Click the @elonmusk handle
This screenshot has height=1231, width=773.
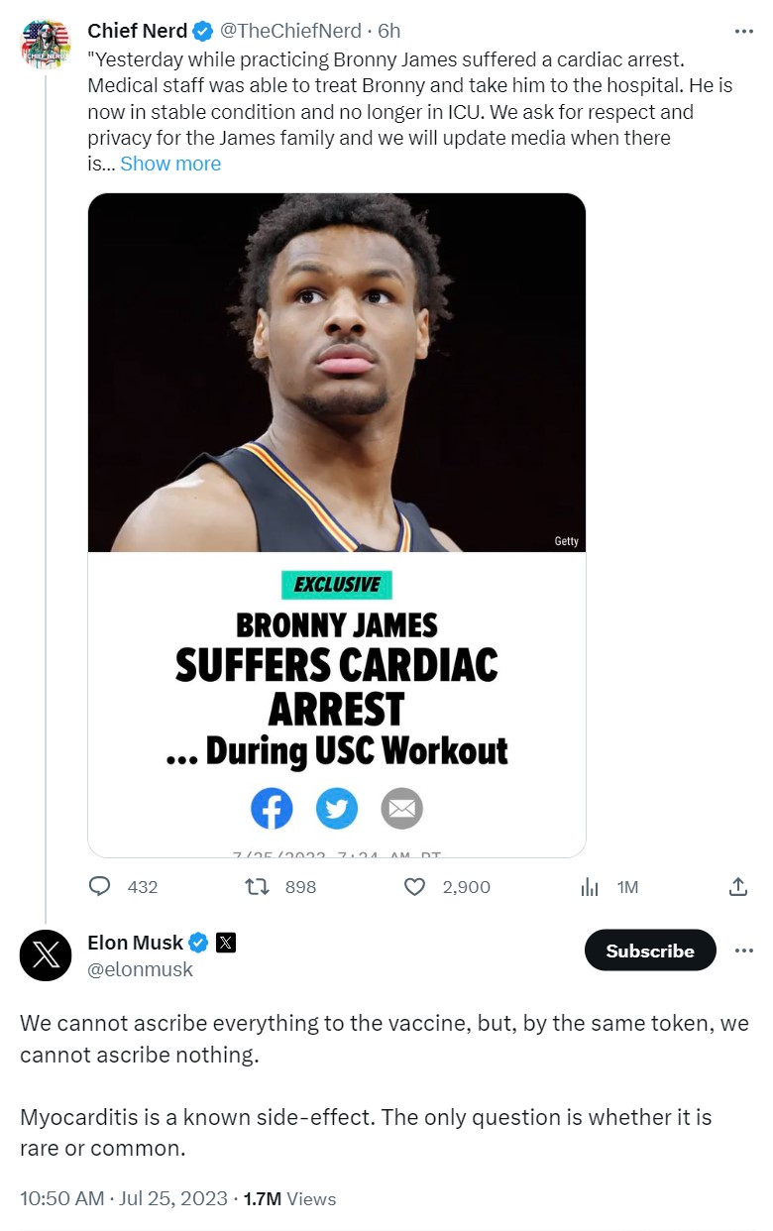[x=141, y=969]
